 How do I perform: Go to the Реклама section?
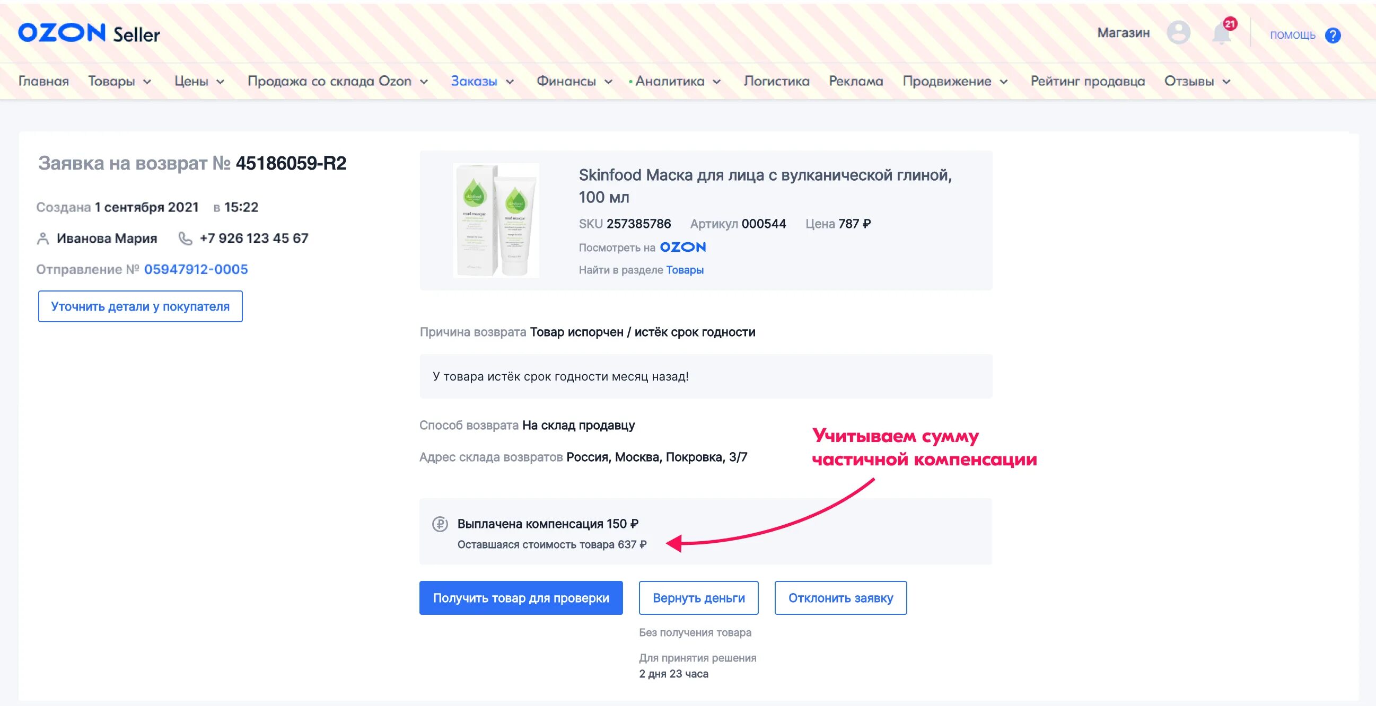[856, 81]
